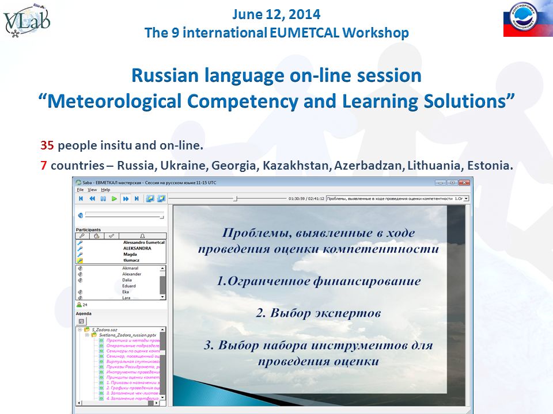Click participants list scroll down arrow

[162, 297]
